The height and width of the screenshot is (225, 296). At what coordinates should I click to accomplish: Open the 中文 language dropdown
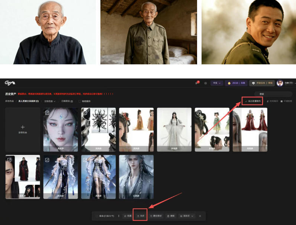tap(216, 83)
